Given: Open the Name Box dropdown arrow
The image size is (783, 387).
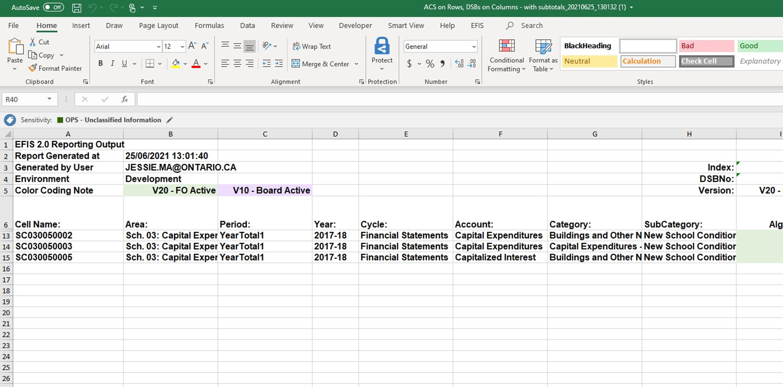Looking at the screenshot, I should [x=49, y=99].
